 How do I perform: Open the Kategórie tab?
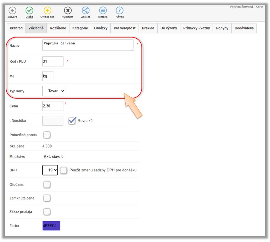[80, 28]
